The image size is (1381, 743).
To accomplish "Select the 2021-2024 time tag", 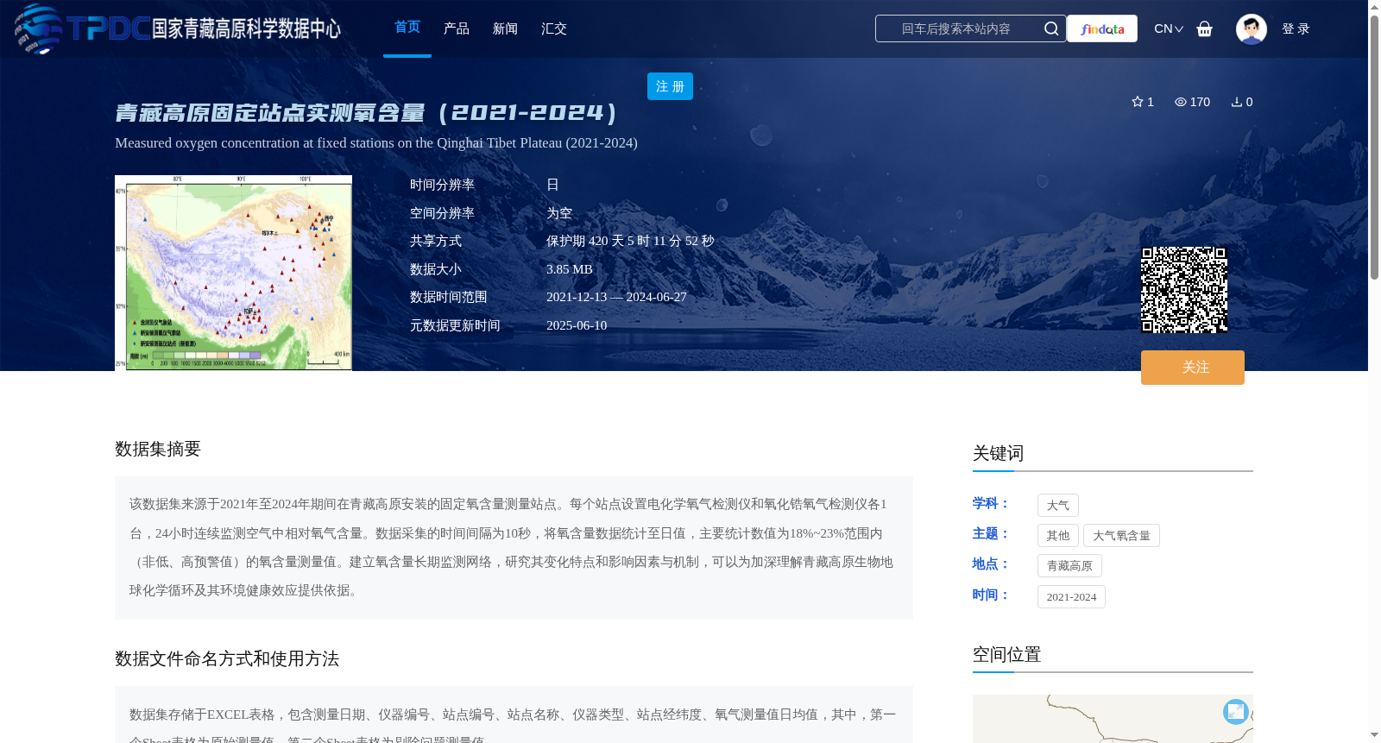I will pyautogui.click(x=1071, y=597).
